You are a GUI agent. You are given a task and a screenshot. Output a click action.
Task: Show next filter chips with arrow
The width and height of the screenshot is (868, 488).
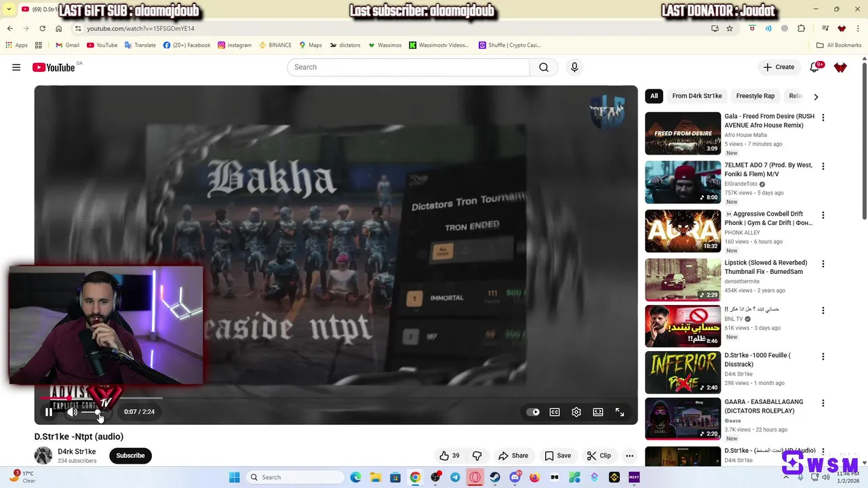click(x=816, y=96)
